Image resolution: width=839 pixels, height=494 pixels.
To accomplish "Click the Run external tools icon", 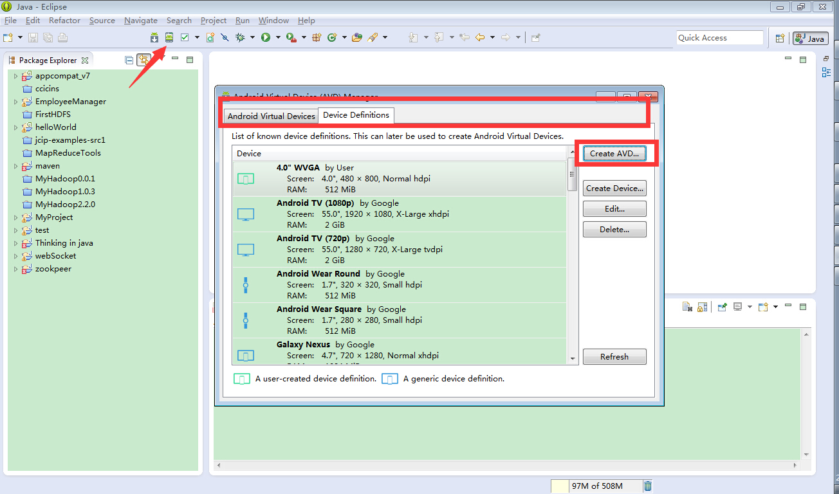I will [x=291, y=37].
